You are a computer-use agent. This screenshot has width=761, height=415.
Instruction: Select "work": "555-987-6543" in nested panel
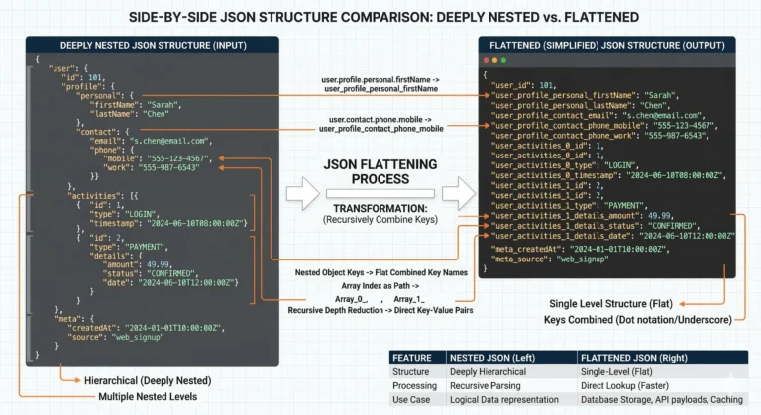coord(151,168)
